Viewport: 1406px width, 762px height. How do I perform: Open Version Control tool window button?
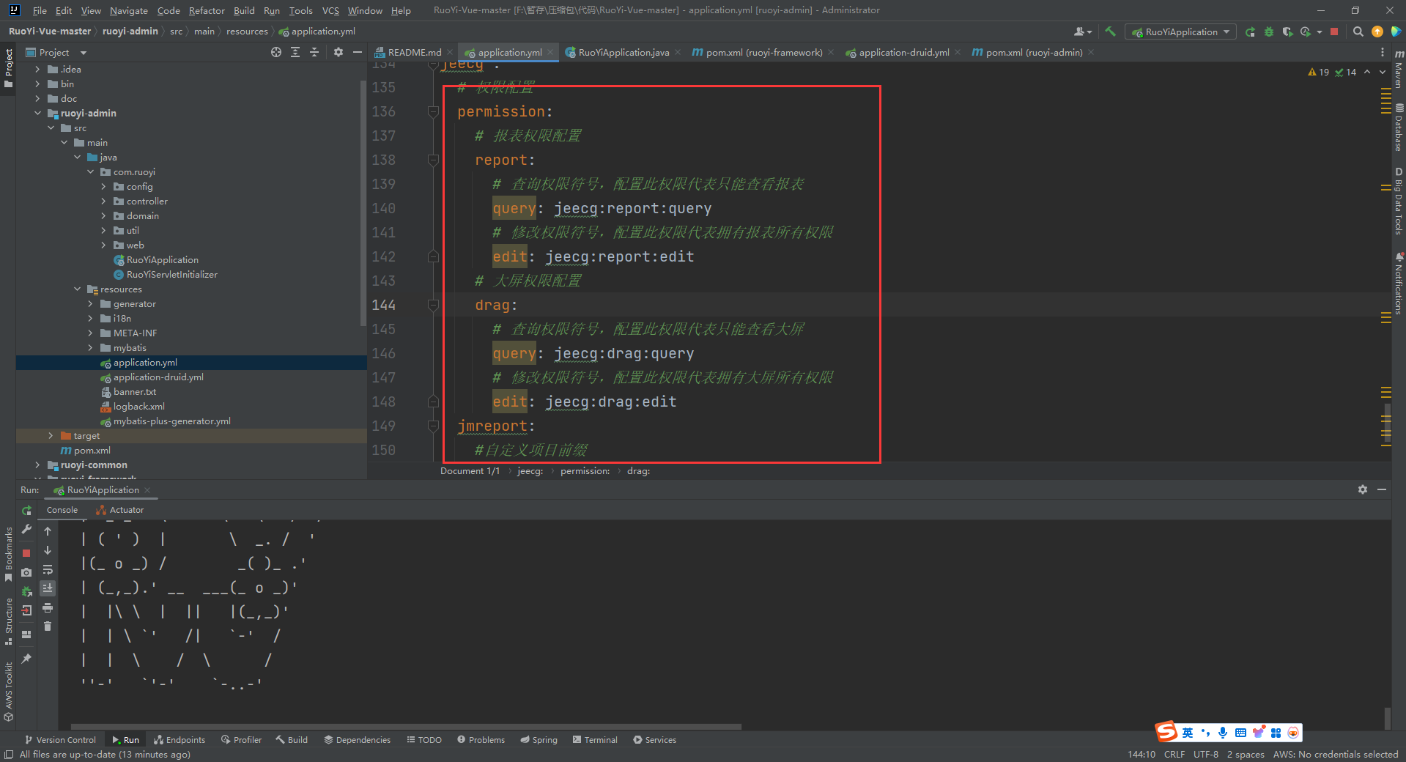[60, 739]
